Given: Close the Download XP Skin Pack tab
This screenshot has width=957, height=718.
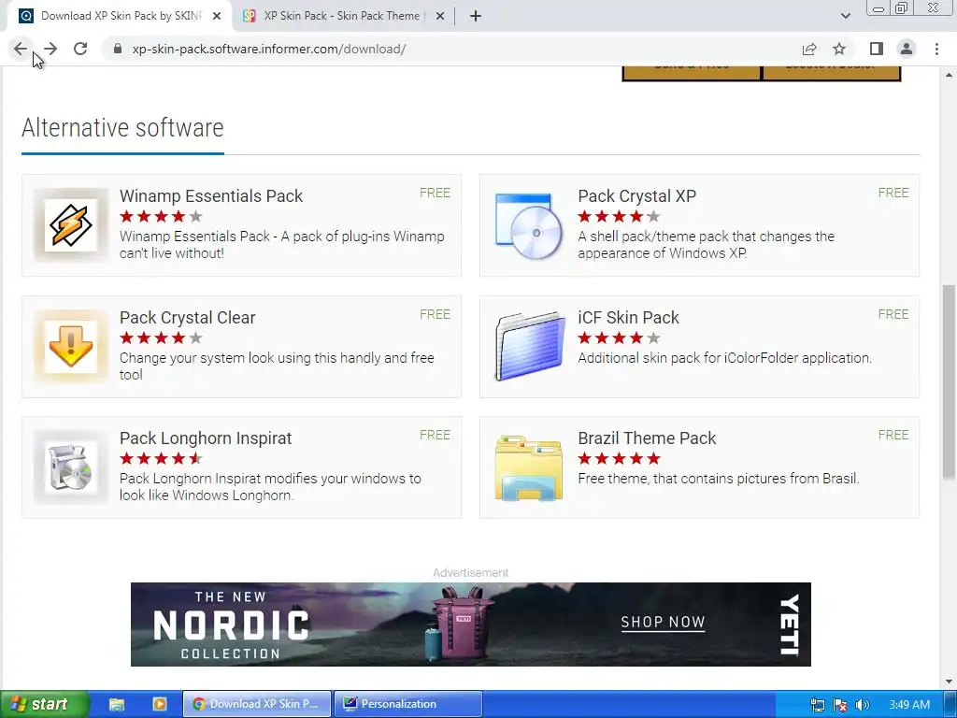Looking at the screenshot, I should [217, 17].
